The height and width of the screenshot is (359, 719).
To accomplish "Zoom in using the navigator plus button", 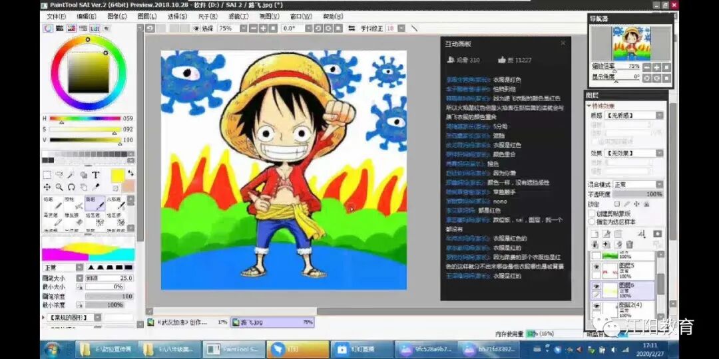I will [656, 67].
